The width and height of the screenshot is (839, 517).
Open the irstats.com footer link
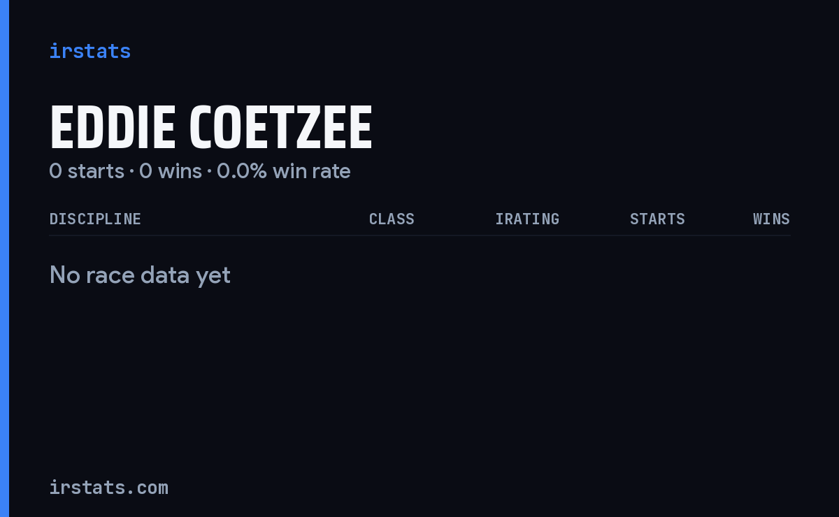(x=109, y=487)
